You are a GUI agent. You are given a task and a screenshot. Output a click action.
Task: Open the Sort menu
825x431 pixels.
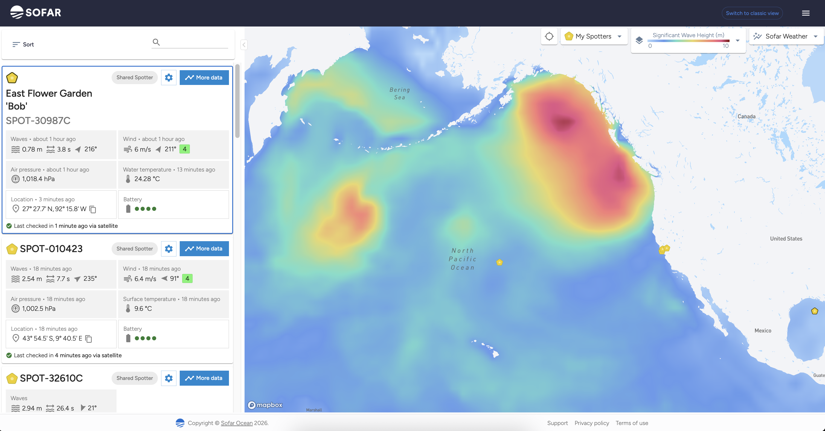click(x=23, y=45)
